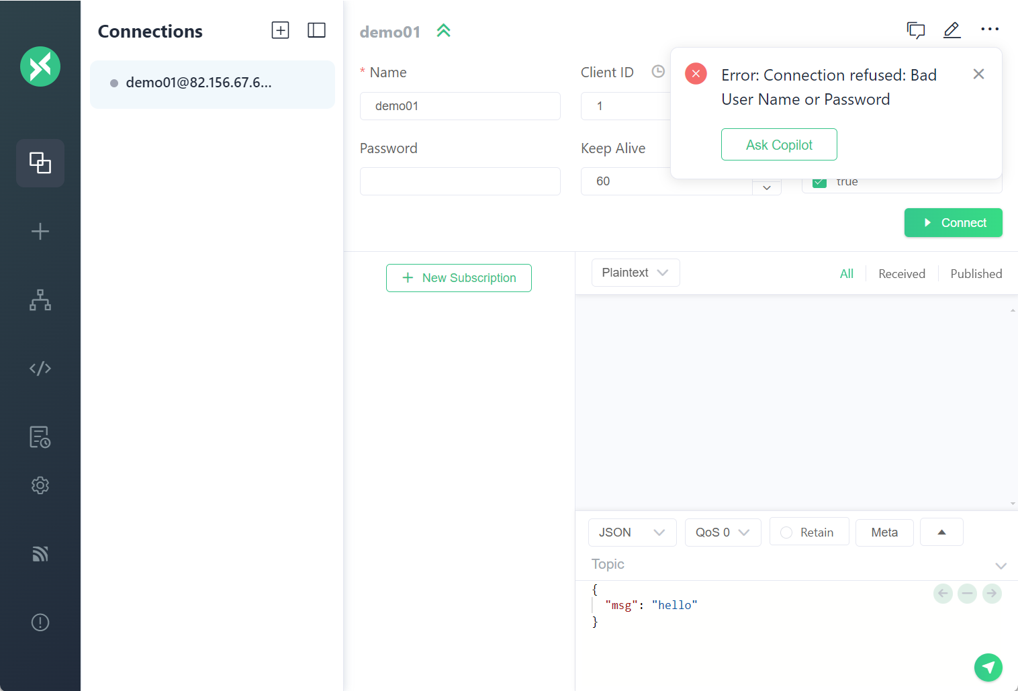Click the plus icon in left sidebar
Image resolution: width=1018 pixels, height=691 pixels.
point(40,232)
